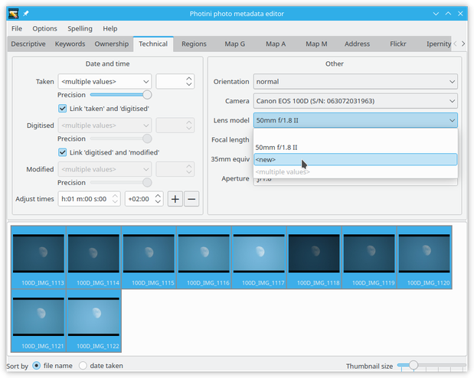Switch to the Map G tab

pyautogui.click(x=234, y=44)
